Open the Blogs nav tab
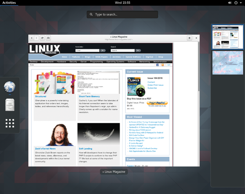 click(87, 57)
